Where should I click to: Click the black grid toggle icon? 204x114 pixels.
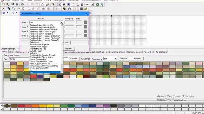pos(81,9)
